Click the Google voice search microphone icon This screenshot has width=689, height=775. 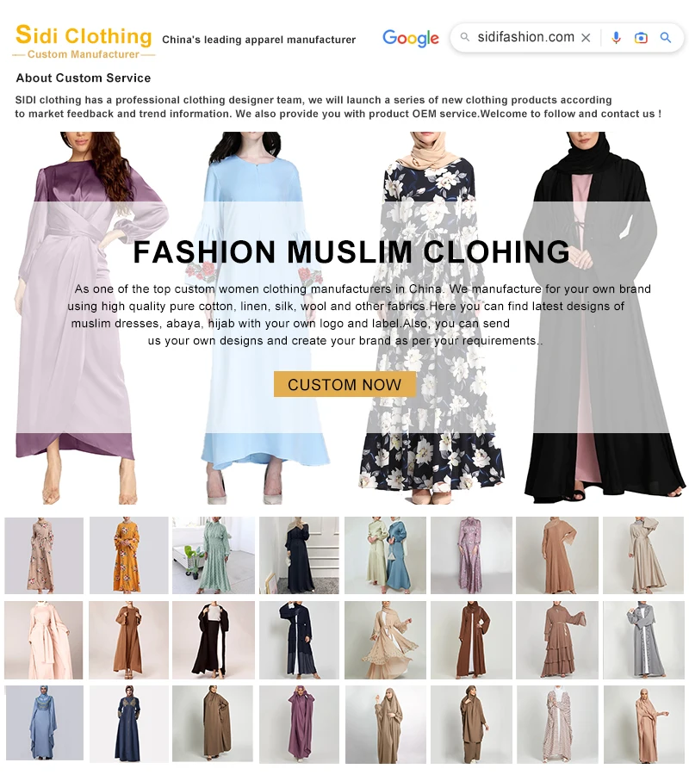616,38
